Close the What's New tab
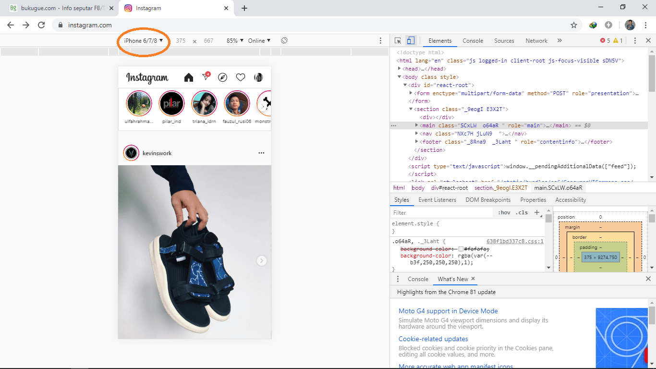Viewport: 656px width, 369px height. [473, 279]
